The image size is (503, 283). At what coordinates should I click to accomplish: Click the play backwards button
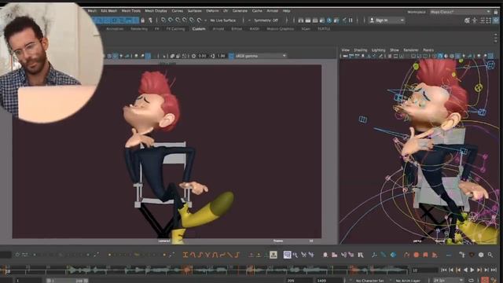[465, 270]
